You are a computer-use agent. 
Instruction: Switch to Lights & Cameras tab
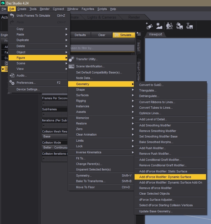tap(102, 17)
